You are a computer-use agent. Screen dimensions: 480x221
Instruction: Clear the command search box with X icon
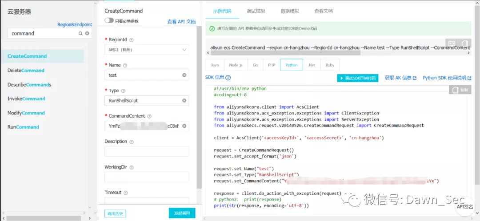[x=87, y=33]
